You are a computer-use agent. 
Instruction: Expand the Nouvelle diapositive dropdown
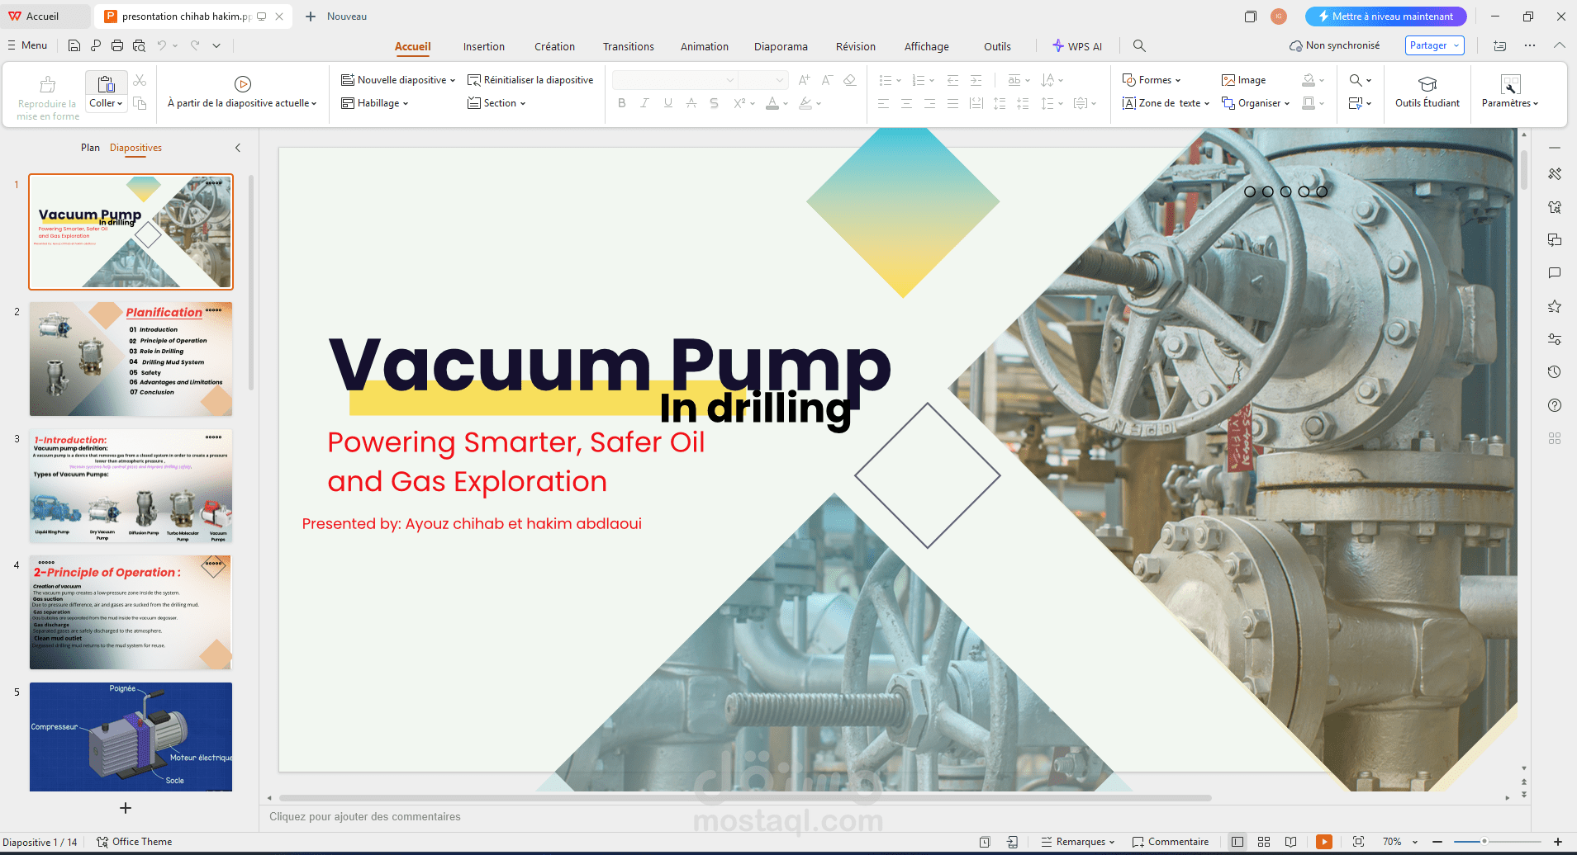pos(453,80)
